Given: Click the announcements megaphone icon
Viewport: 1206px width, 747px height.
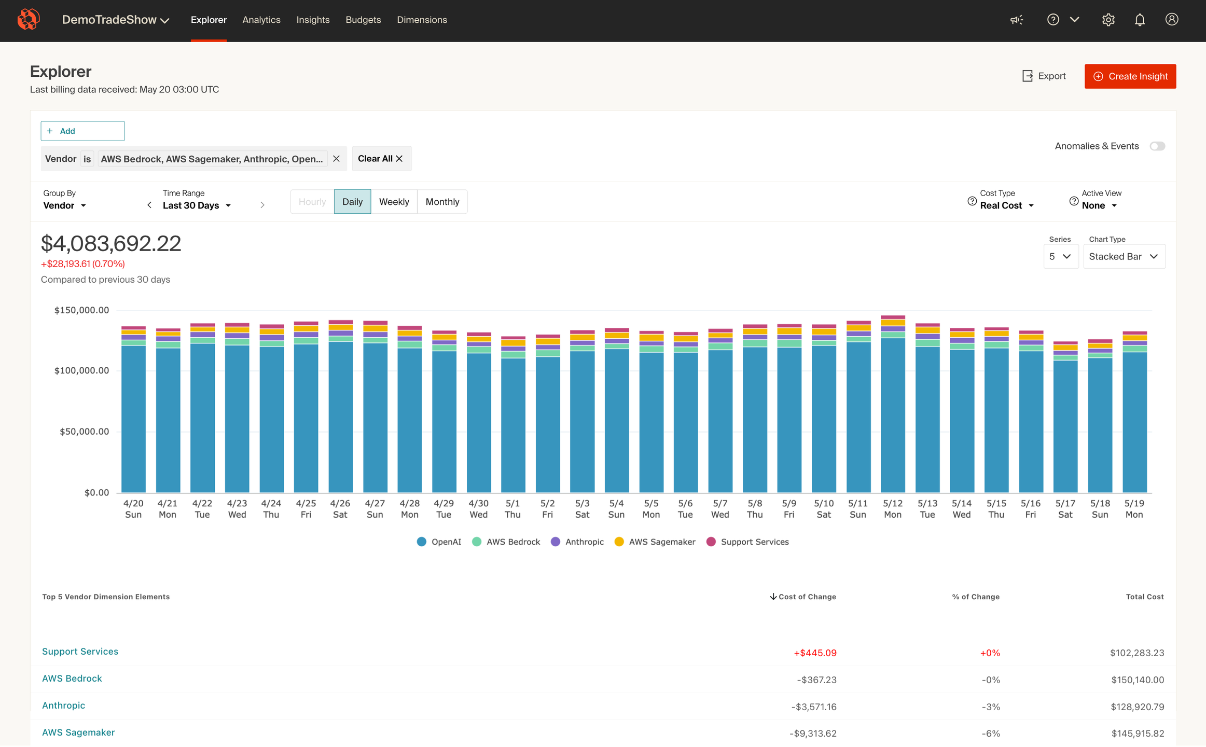Looking at the screenshot, I should tap(1017, 20).
